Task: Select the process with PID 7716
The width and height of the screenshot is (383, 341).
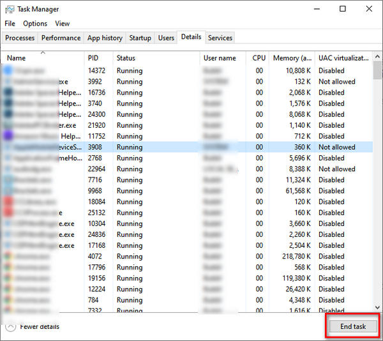Action: pos(187,180)
